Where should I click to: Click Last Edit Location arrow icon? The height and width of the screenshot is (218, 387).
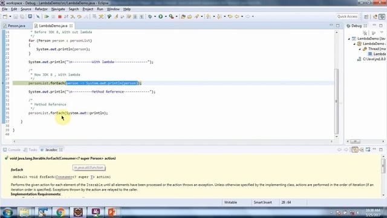tap(230, 16)
